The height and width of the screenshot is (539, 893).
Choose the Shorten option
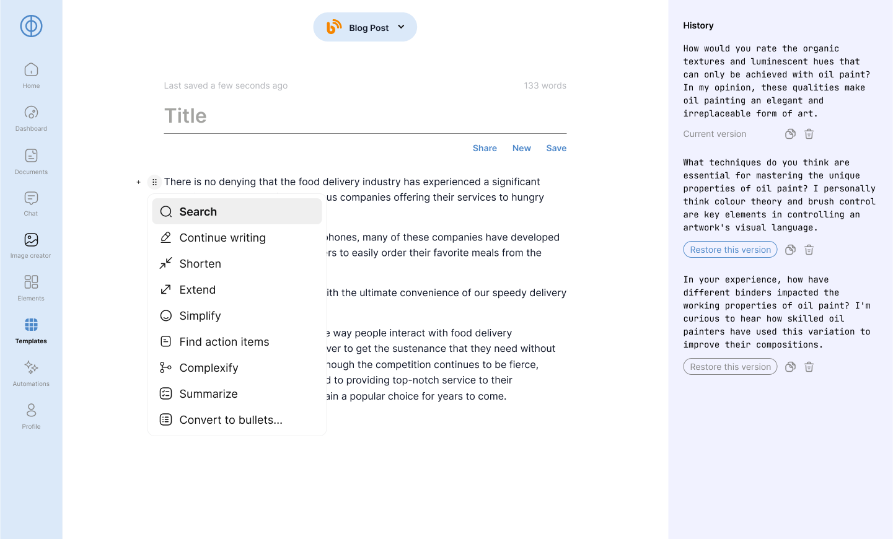200,264
